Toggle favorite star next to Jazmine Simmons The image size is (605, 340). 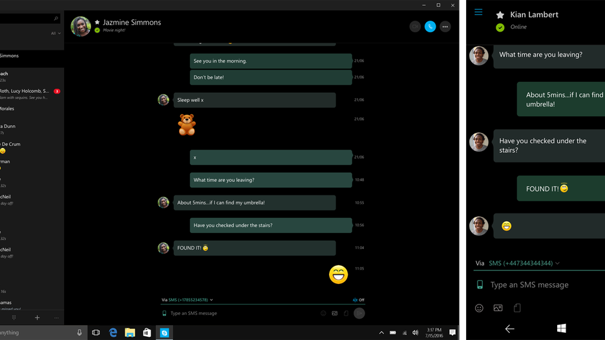(x=97, y=23)
